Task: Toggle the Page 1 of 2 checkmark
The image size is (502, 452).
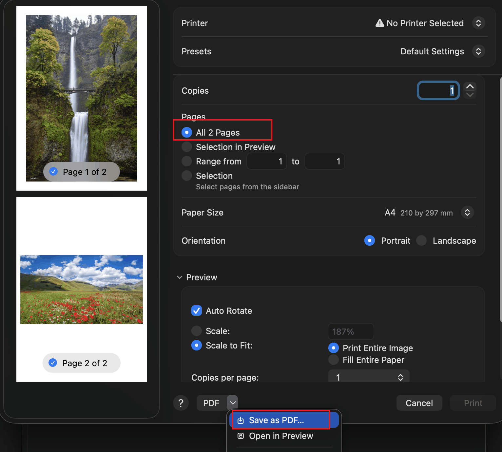Action: [53, 172]
